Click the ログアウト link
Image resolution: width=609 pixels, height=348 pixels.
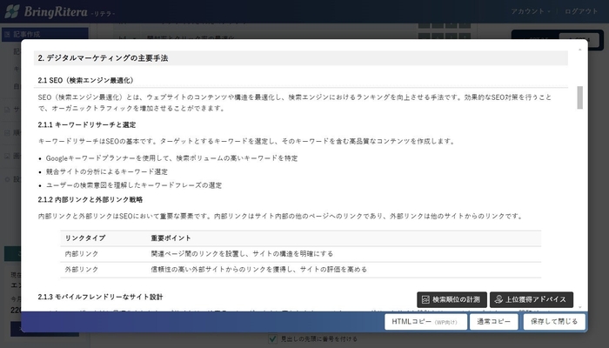(580, 11)
